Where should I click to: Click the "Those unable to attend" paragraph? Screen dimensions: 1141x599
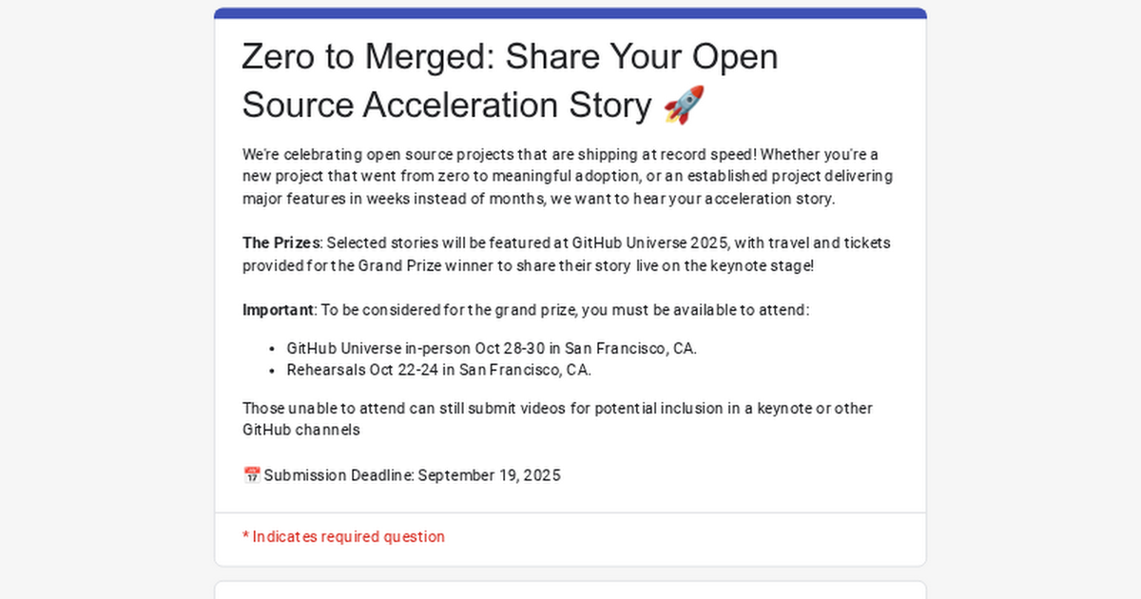click(557, 409)
